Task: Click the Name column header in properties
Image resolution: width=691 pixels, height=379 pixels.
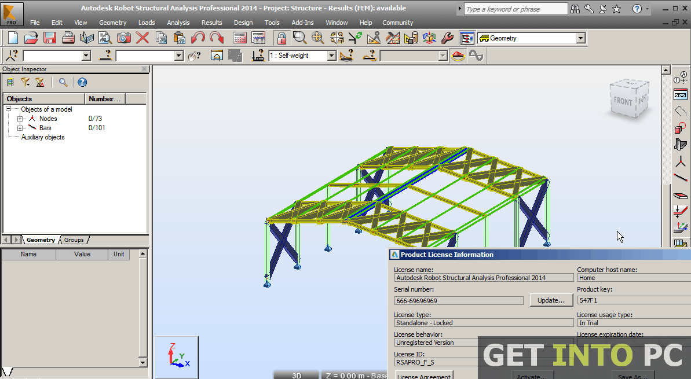Action: click(28, 255)
